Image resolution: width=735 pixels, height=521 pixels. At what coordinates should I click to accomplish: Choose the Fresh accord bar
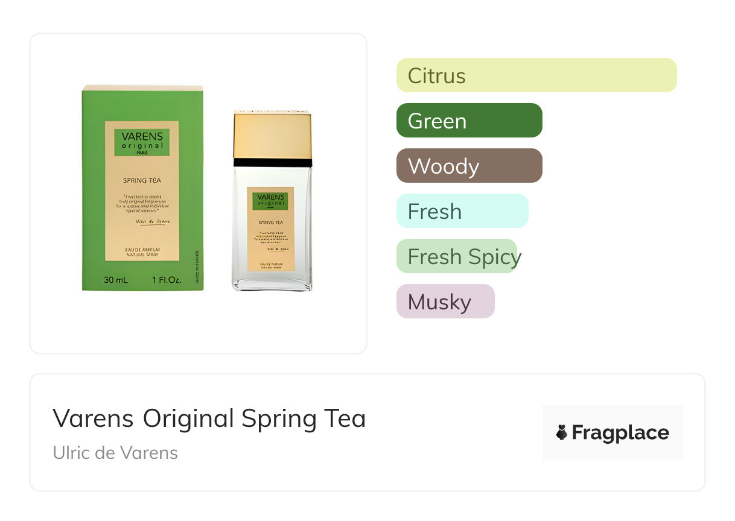pos(462,211)
